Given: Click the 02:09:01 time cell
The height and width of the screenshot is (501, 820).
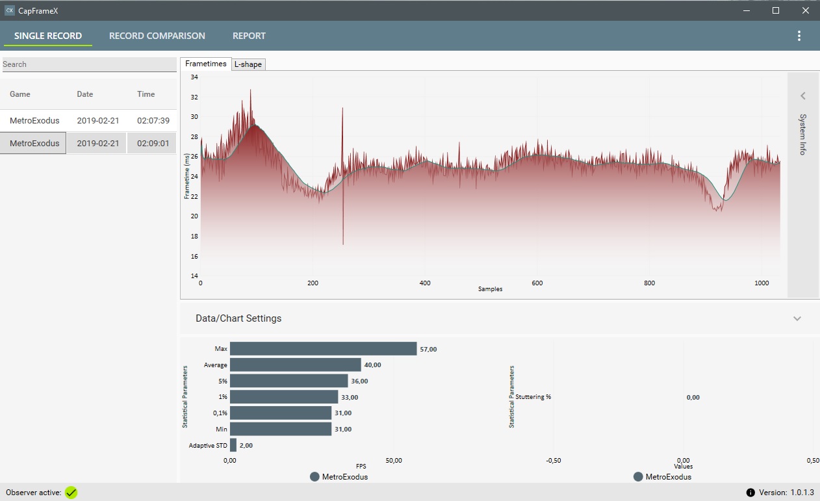Looking at the screenshot, I should coord(153,143).
